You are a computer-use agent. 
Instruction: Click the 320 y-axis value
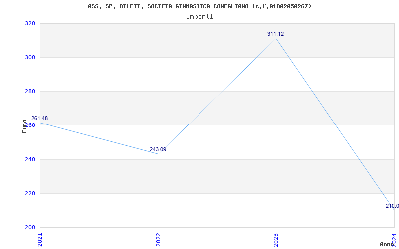pyautogui.click(x=30, y=23)
